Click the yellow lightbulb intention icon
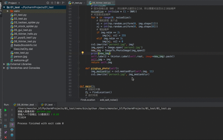Screen dimensions: 223x140 [x=83, y=53]
